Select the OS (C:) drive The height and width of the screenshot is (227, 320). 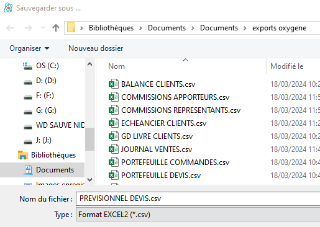point(47,66)
